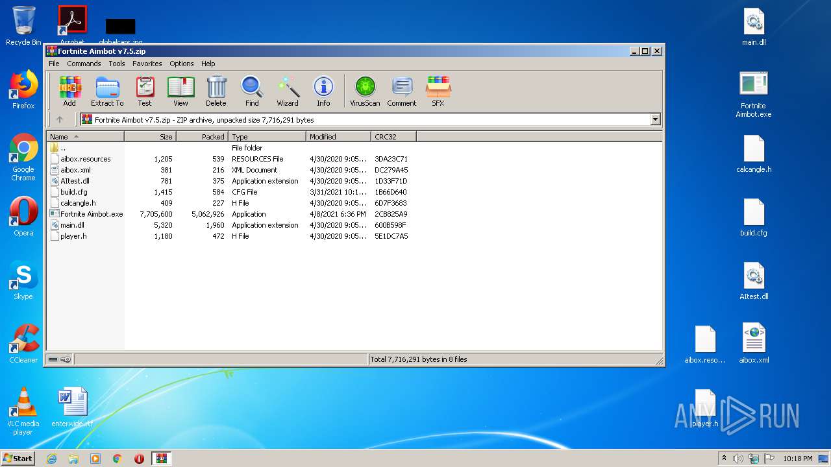The image size is (831, 467).
Task: Open the View file tool
Action: point(180,91)
